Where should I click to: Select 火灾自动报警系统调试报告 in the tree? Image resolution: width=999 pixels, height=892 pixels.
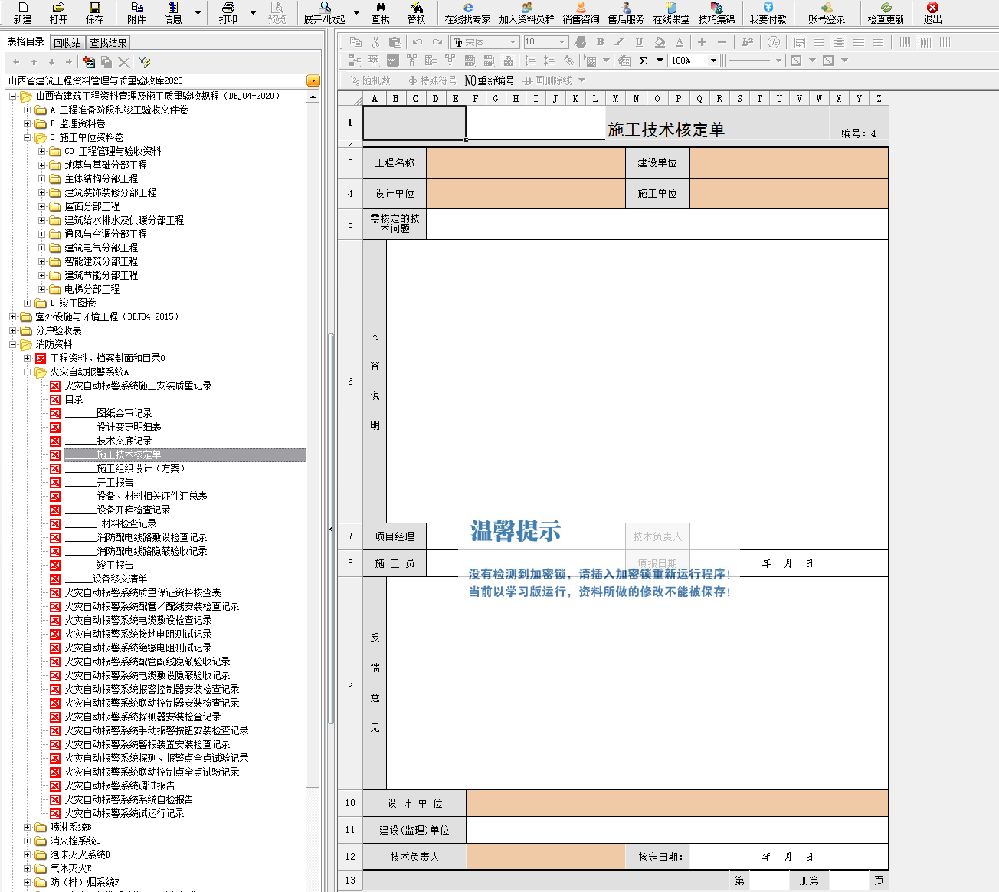click(120, 785)
